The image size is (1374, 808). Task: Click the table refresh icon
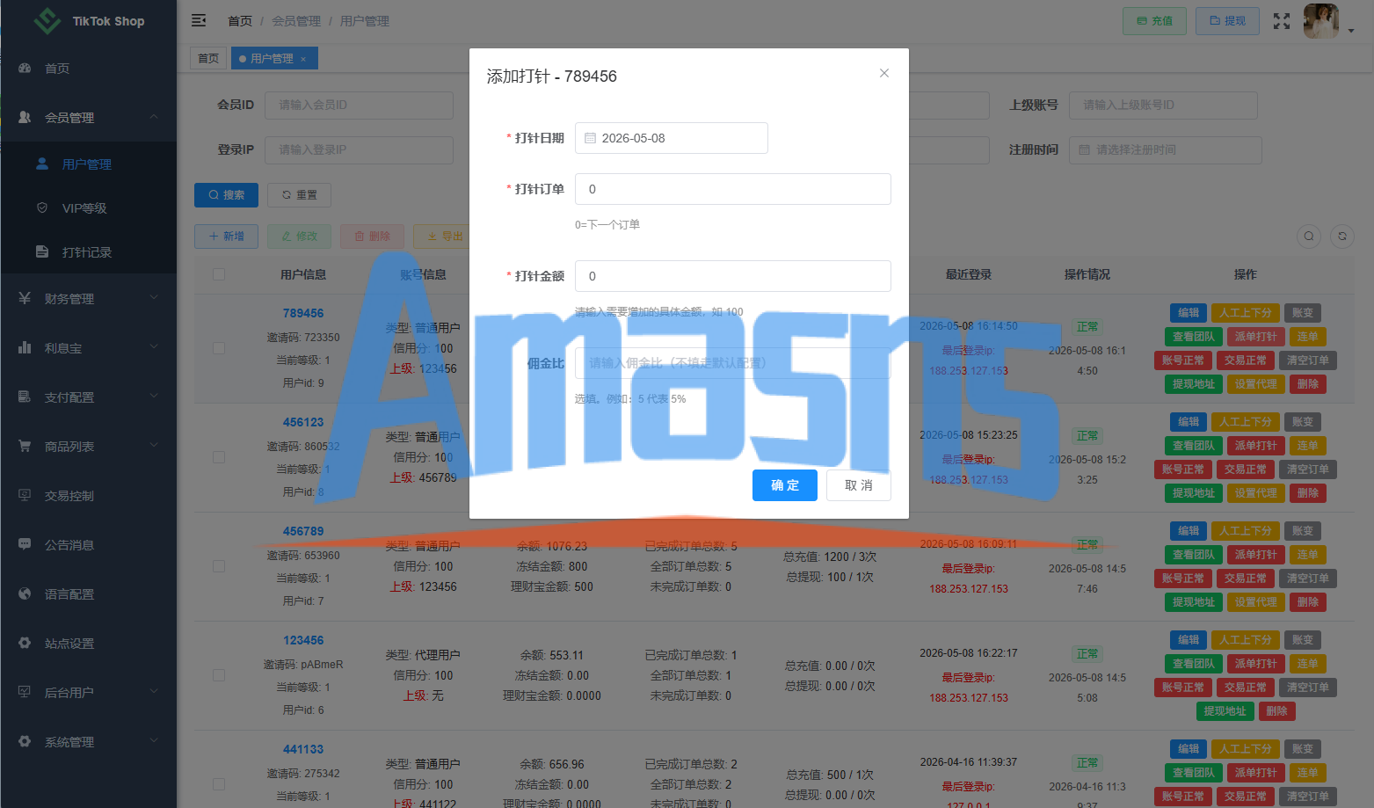(x=1342, y=236)
